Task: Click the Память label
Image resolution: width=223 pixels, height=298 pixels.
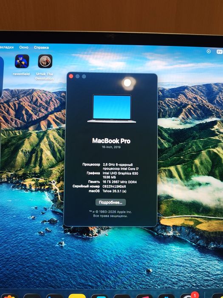Action: pyautogui.click(x=94, y=182)
